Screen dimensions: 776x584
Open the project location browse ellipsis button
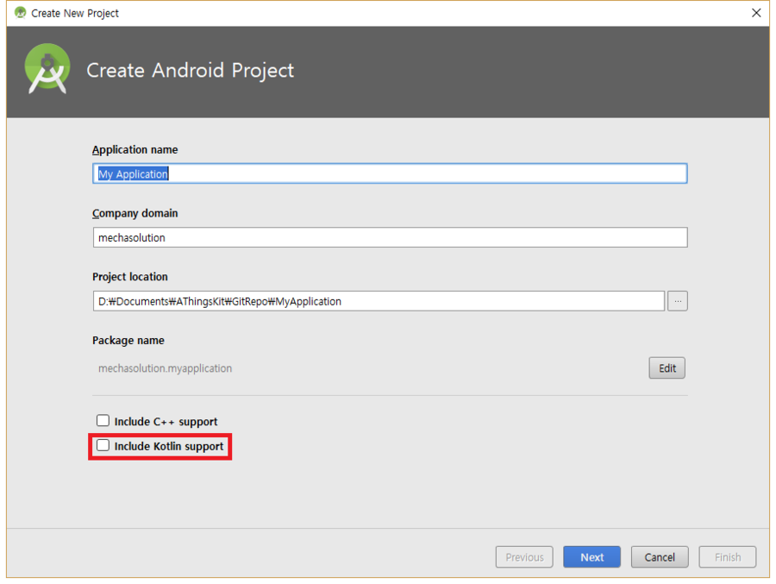point(677,301)
